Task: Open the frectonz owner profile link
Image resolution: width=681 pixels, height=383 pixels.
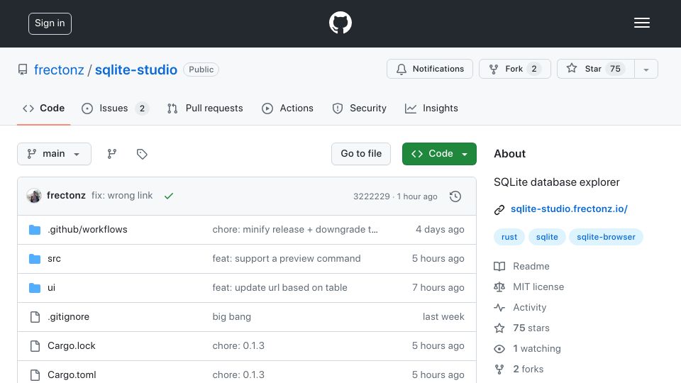Action: [x=59, y=70]
